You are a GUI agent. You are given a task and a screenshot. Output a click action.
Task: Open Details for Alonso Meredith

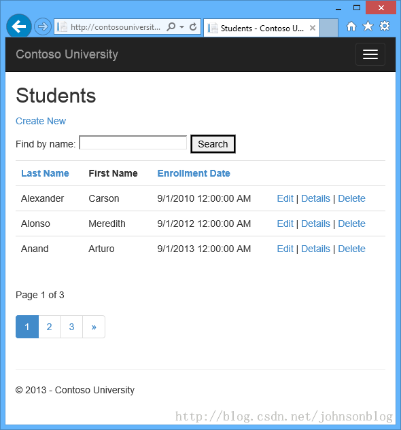point(315,223)
